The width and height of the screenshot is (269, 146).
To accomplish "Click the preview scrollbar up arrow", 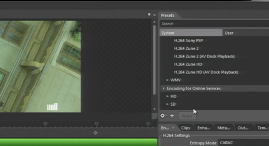I will [x=154, y=22].
